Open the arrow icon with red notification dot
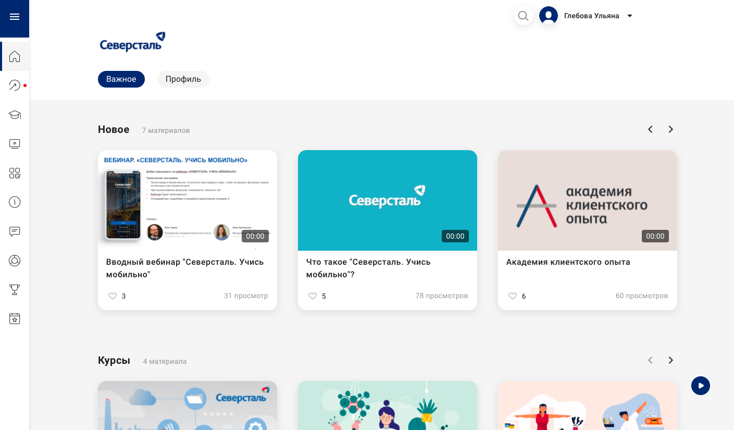Screen dimensions: 734x430 (x=15, y=85)
